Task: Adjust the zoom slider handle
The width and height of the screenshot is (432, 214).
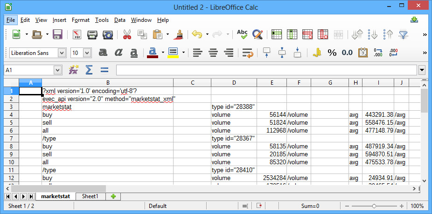Action: (374, 206)
